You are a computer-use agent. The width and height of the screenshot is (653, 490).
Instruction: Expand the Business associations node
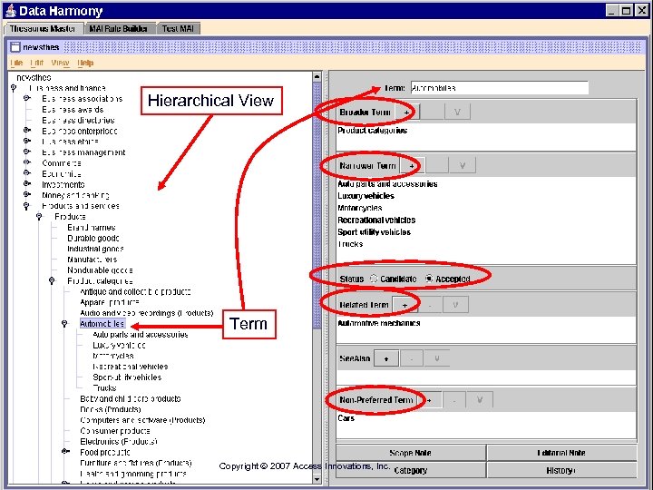click(27, 98)
